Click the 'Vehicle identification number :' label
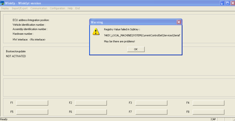 point(29,25)
